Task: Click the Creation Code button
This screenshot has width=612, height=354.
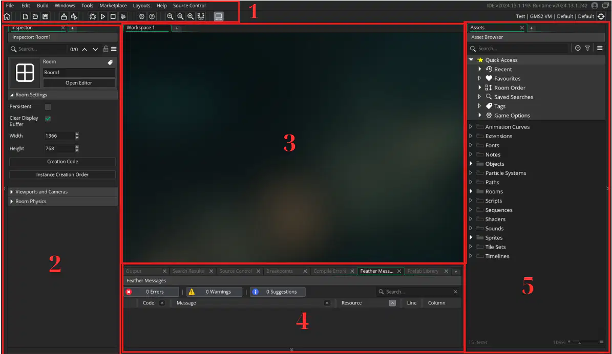Action: 62,162
